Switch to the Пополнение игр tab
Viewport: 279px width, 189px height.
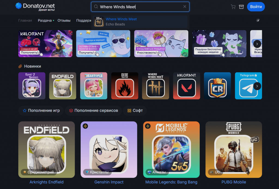pyautogui.click(x=41, y=110)
